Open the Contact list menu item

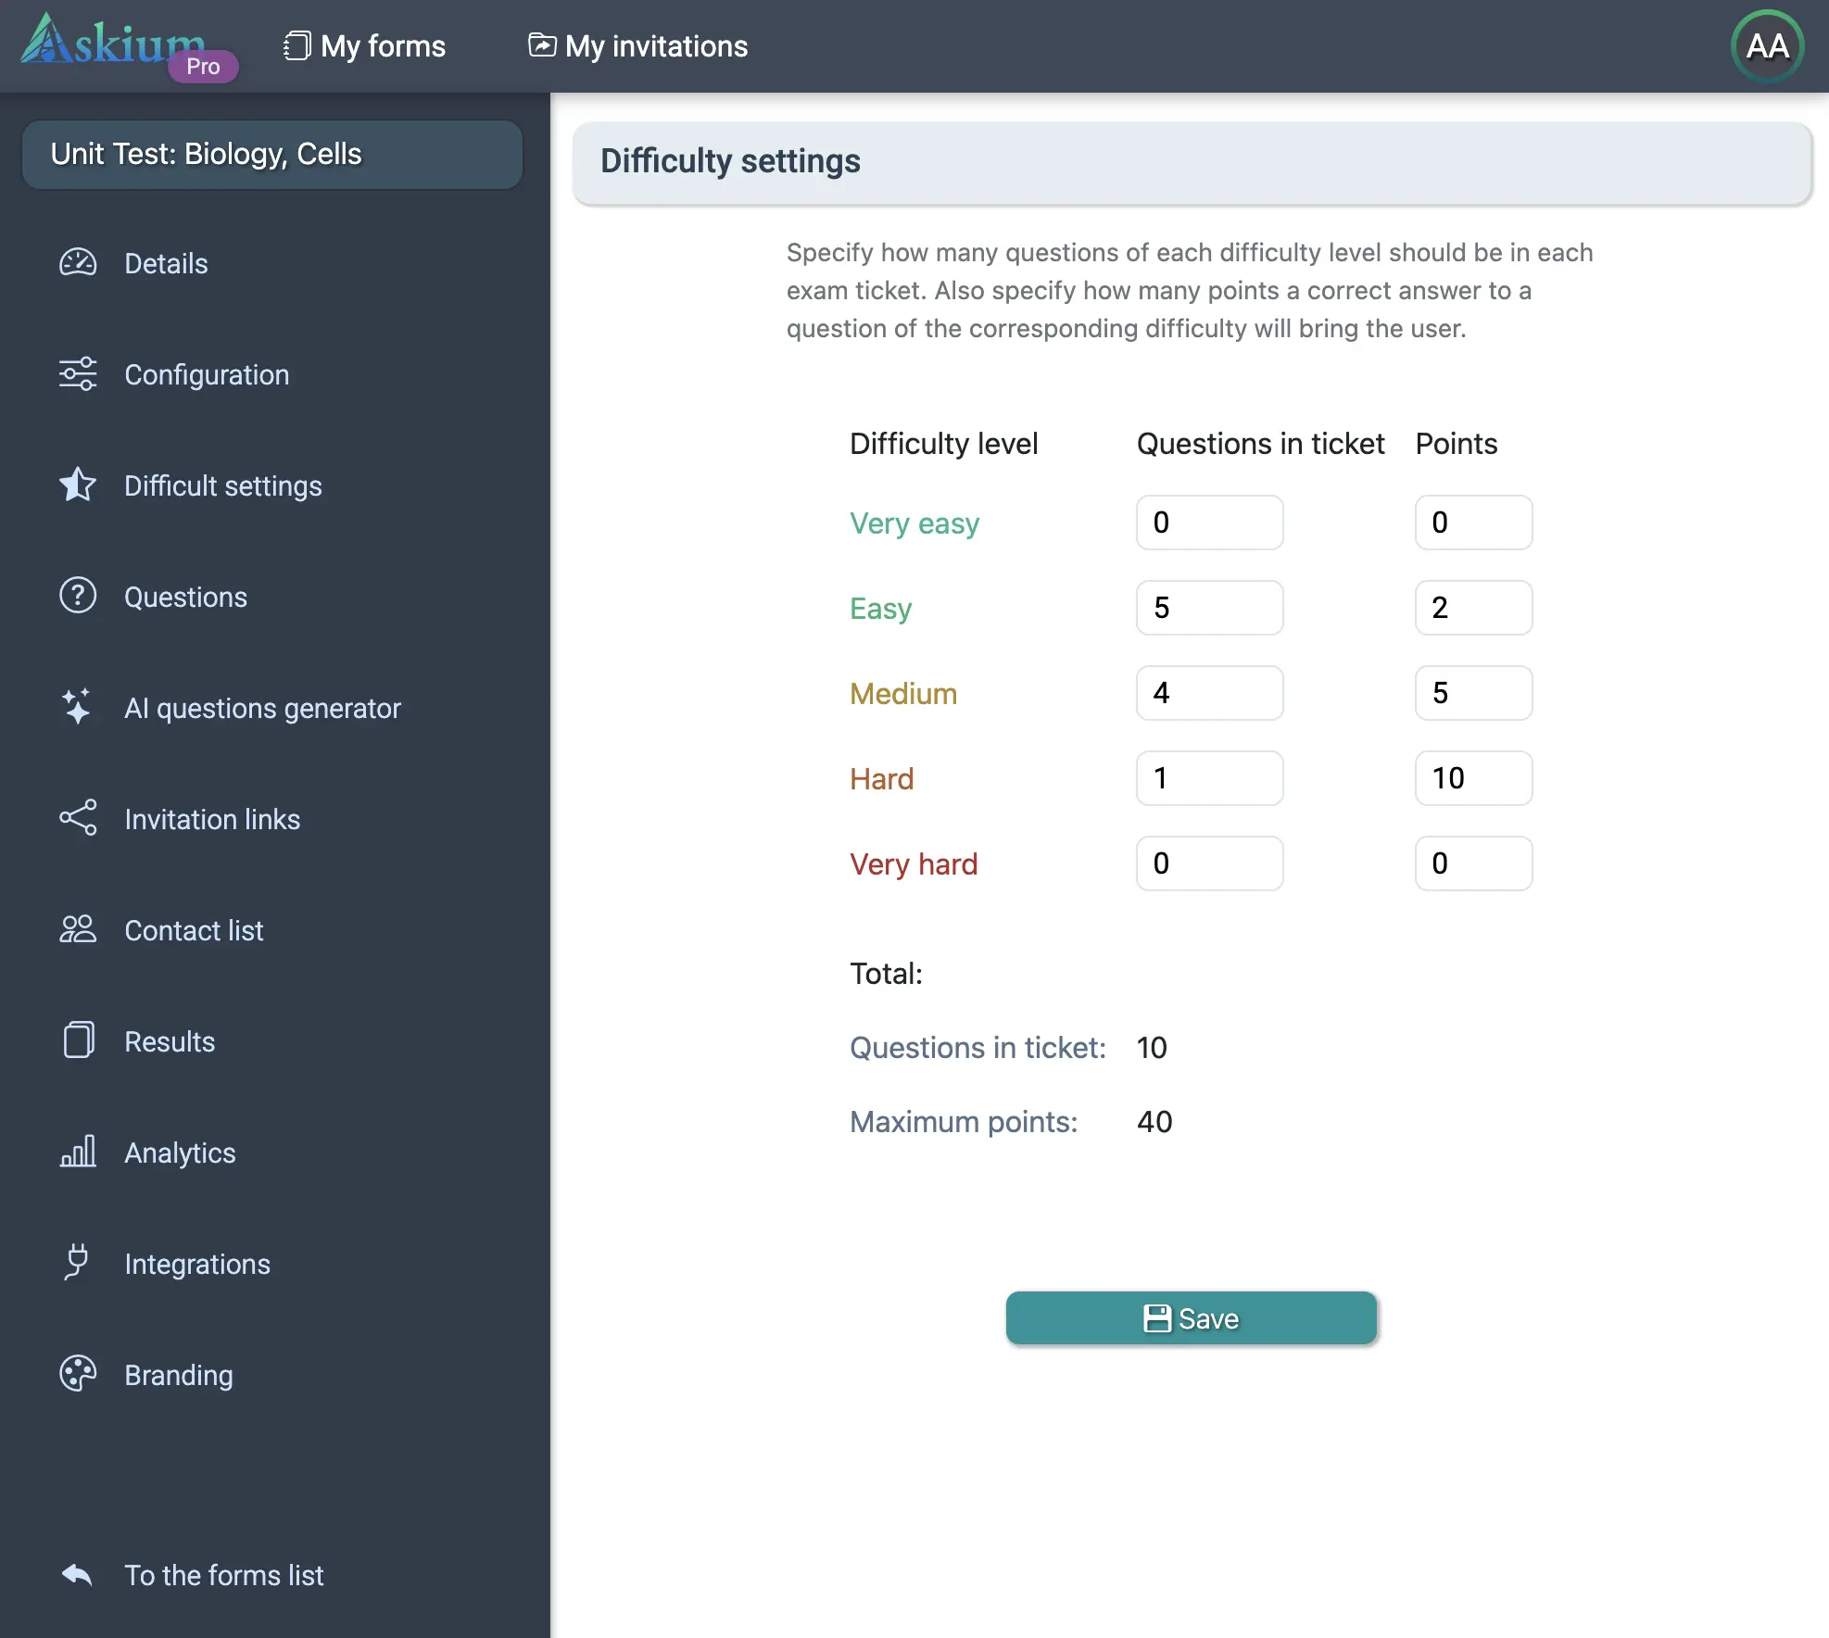click(194, 930)
